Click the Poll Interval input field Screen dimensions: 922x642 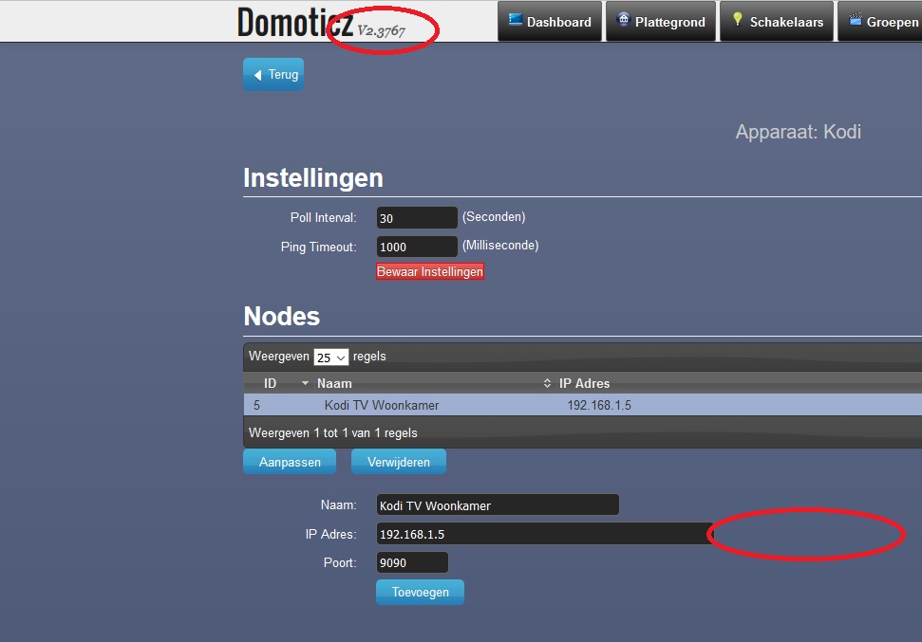(x=417, y=218)
